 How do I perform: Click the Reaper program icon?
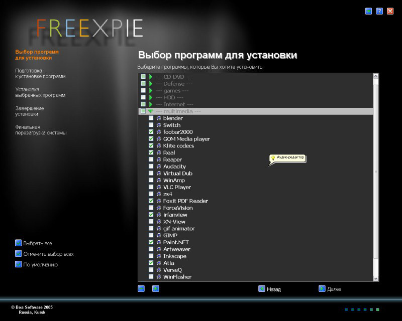(159, 159)
